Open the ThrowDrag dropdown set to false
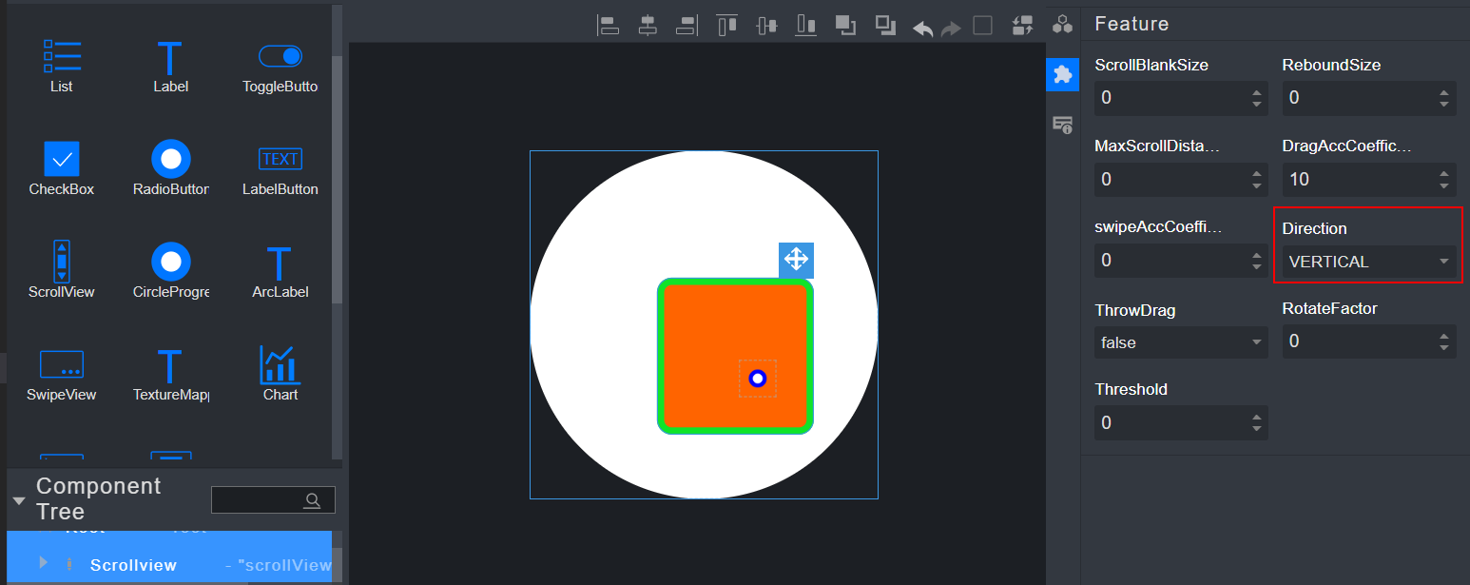The height and width of the screenshot is (585, 1470). (1180, 342)
